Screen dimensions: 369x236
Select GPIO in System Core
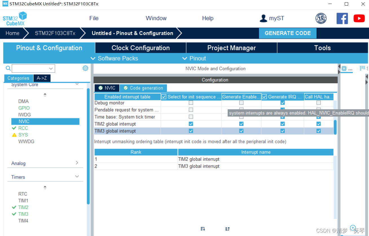[24, 108]
